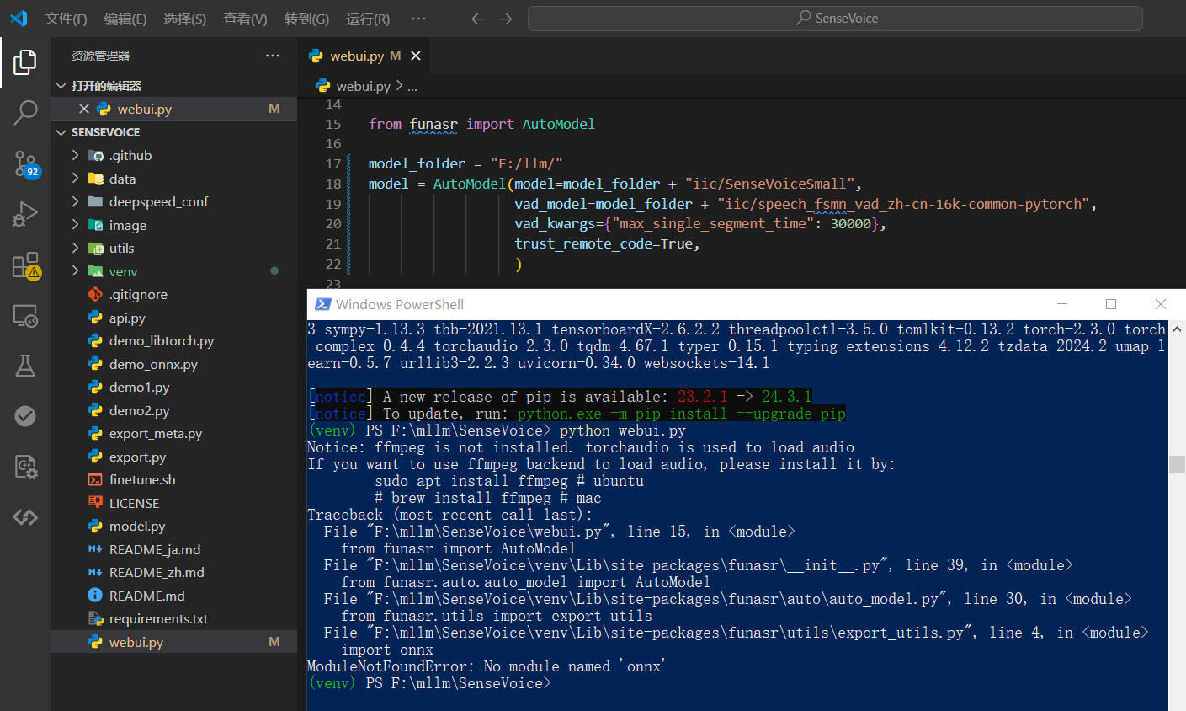Viewport: 1186px width, 711px height.
Task: Open README_ja.md file
Action: 173,549
